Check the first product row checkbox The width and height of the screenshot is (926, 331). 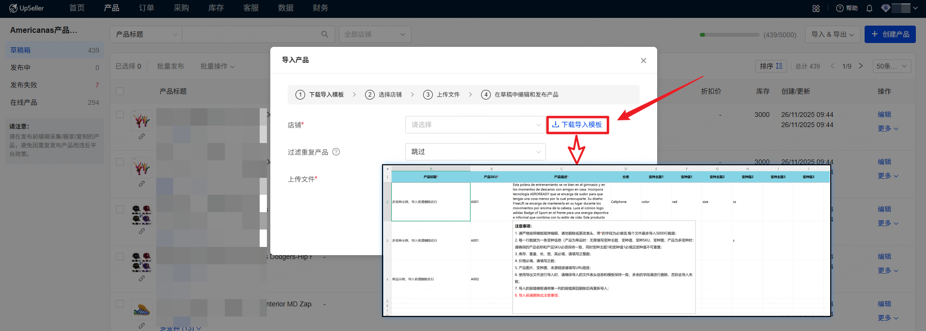pos(120,115)
